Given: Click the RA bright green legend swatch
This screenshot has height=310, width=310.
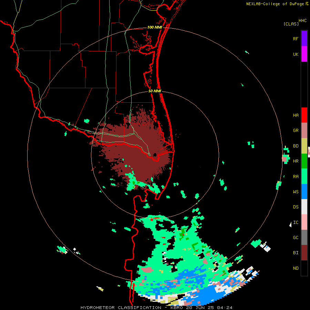Looking at the screenshot, I should [304, 176].
